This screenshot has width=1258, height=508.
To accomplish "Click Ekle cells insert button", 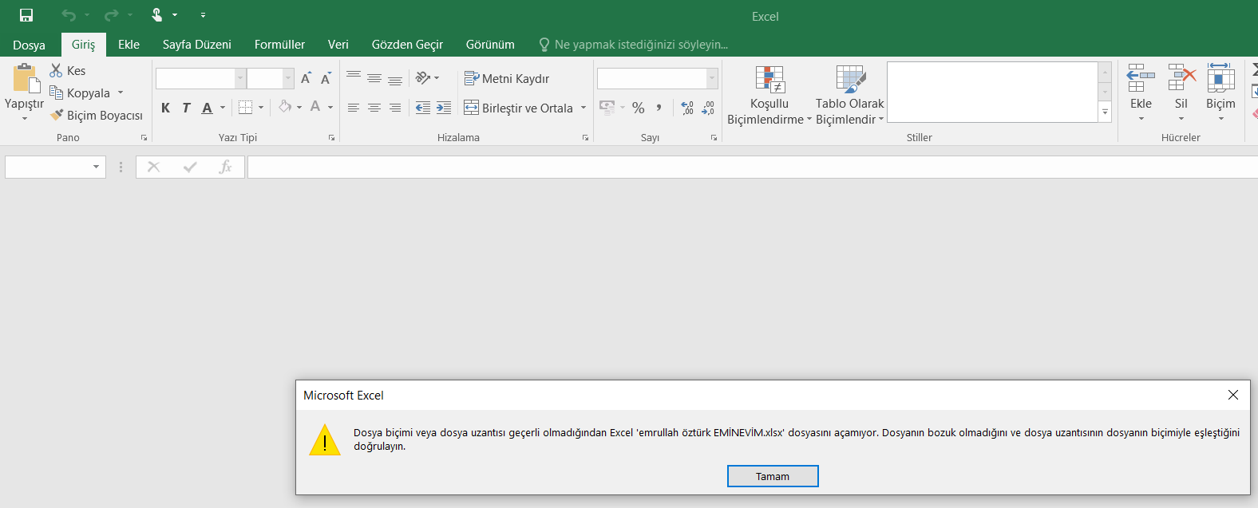I will [x=1141, y=93].
